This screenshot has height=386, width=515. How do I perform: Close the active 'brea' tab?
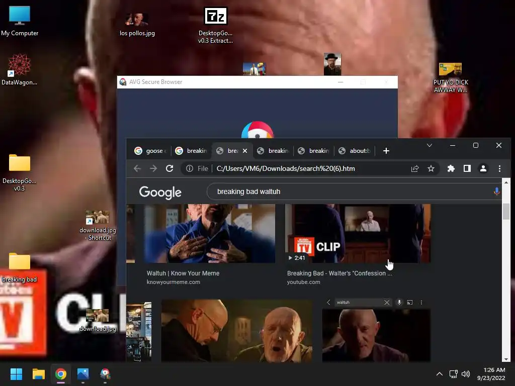pyautogui.click(x=245, y=151)
